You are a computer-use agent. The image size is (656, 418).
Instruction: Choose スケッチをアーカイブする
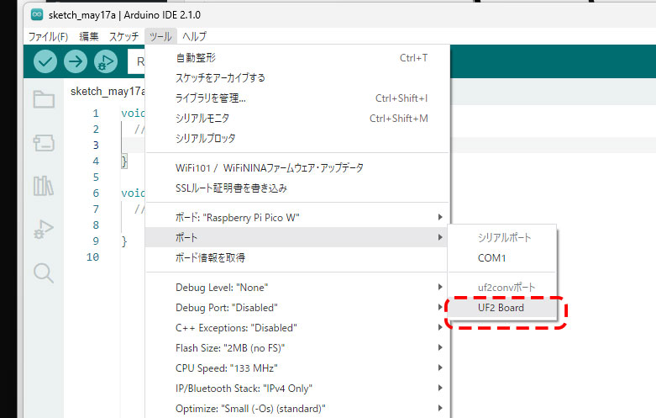[297, 78]
